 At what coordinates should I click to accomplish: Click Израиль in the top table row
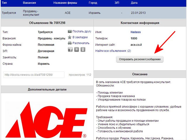click(x=94, y=13)
